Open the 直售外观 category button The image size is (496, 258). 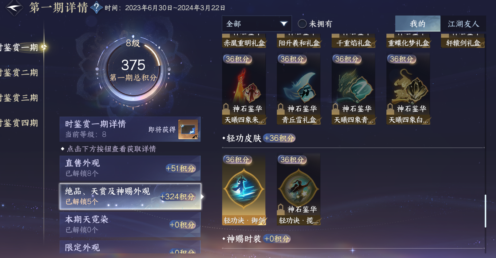(x=130, y=168)
